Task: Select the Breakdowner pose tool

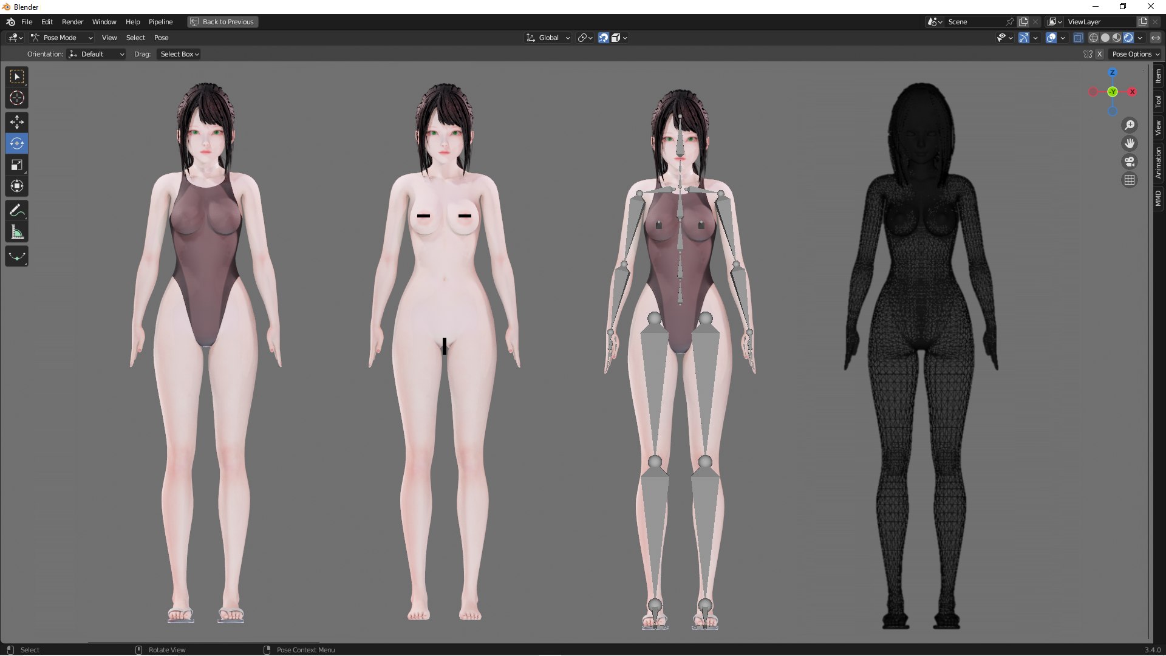Action: [x=17, y=256]
